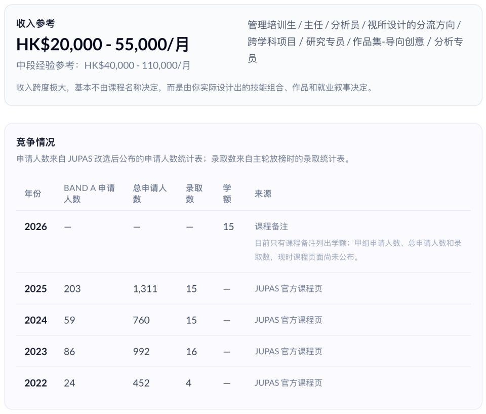The width and height of the screenshot is (486, 414).
Task: Click the JUPAS statistics description under 竞争情况
Action: tap(183, 159)
